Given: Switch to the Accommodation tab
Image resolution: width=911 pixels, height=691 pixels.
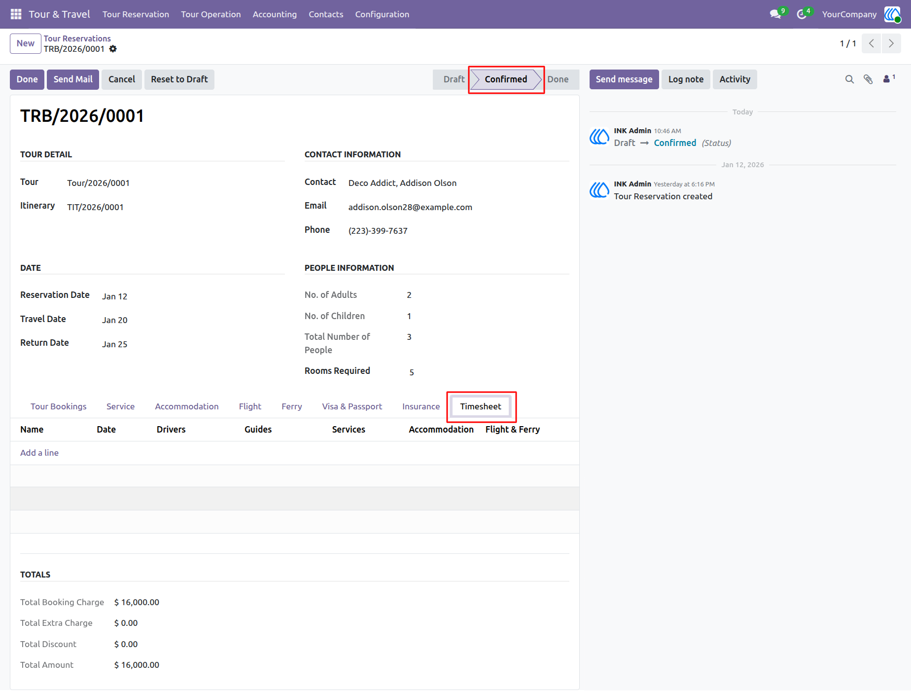Looking at the screenshot, I should point(187,406).
